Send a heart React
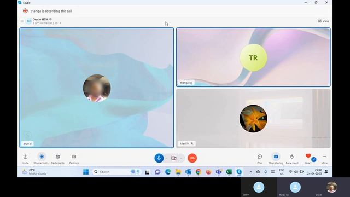 308,156
